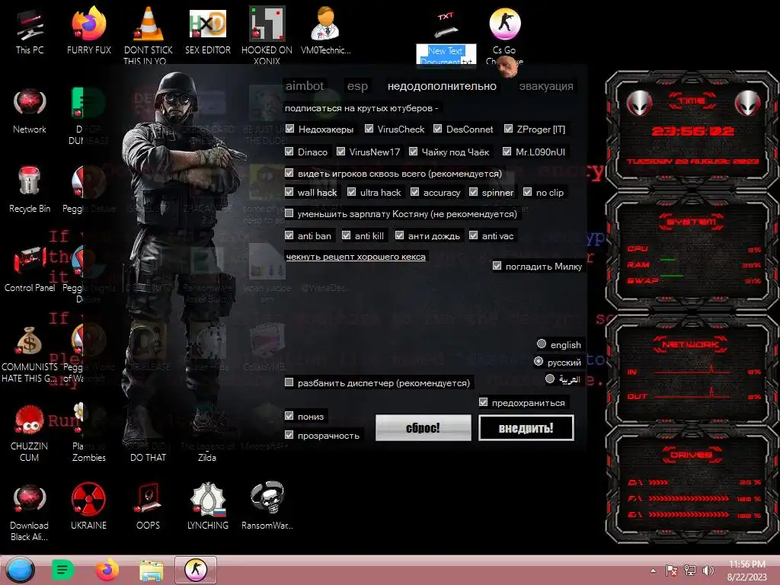Switch to the aimbot tab
Image resolution: width=780 pixels, height=585 pixels.
(305, 86)
